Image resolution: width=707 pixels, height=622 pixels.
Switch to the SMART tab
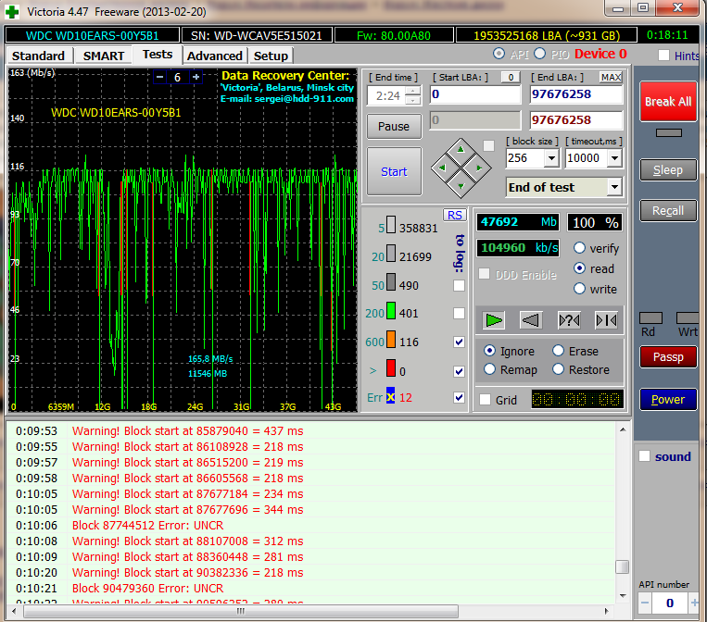pos(104,56)
